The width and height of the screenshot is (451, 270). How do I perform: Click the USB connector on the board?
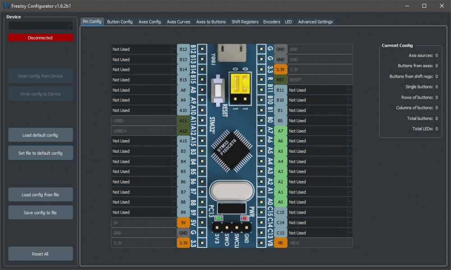click(x=232, y=52)
